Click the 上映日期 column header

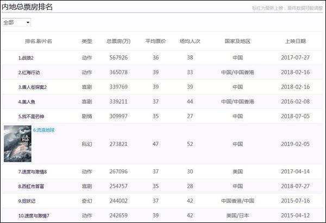295,41
